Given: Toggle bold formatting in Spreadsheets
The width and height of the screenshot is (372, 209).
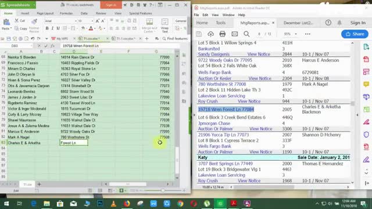Looking at the screenshot, I should (x=47, y=28).
